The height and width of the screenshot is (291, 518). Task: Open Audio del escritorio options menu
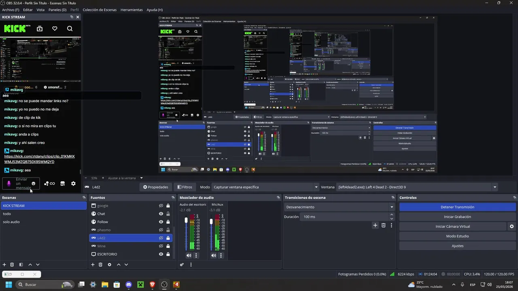196,255
